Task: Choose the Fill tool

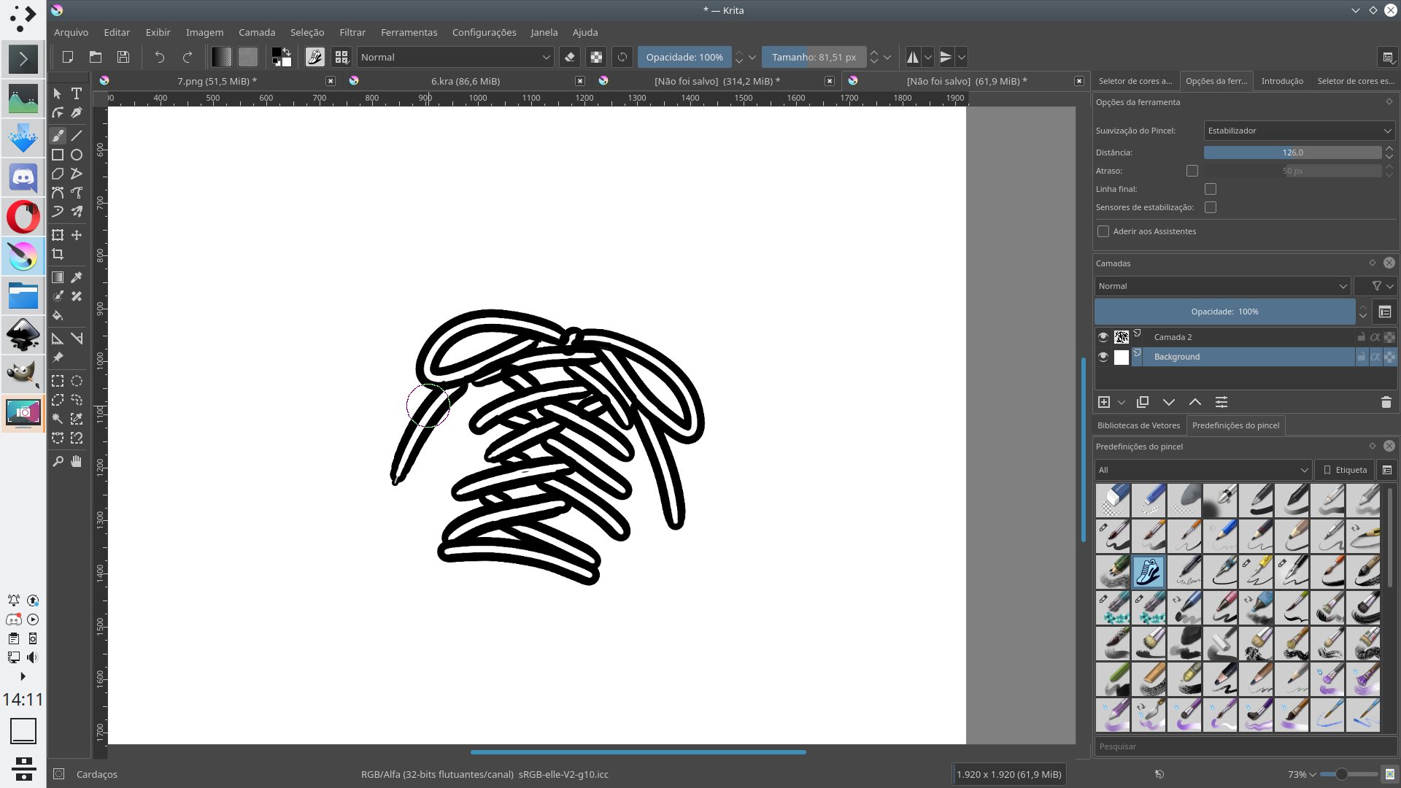Action: click(58, 315)
